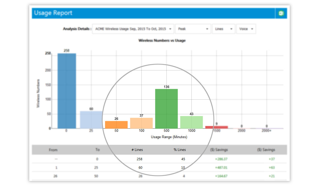311x186 pixels.
Task: Select the light green 43 bar
Action: (191, 122)
